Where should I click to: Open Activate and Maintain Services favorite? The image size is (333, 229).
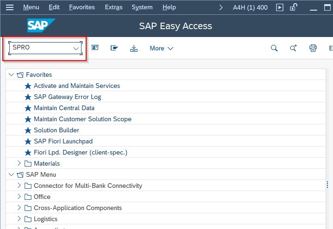pyautogui.click(x=77, y=86)
